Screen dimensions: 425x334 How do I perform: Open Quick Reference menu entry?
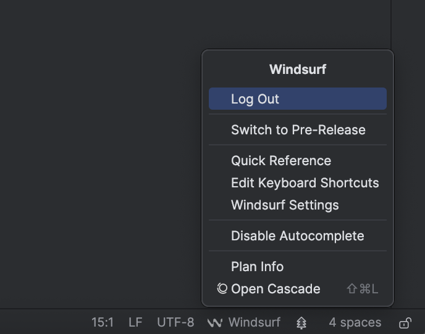point(281,160)
